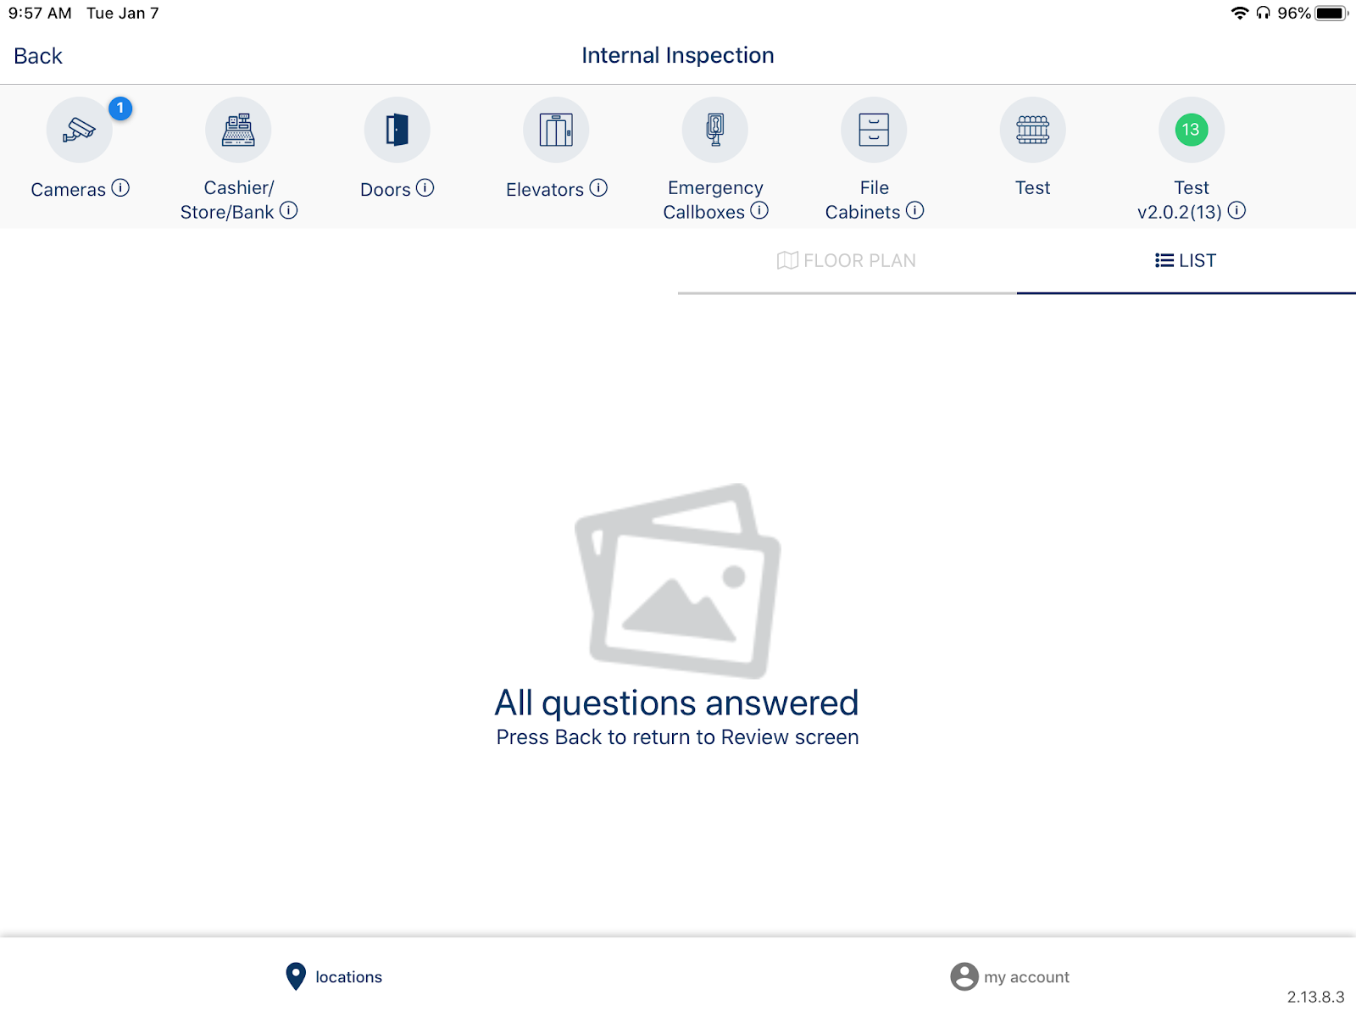Switch to the Floor Plan tab
This screenshot has width=1356, height=1017.
coord(847,261)
